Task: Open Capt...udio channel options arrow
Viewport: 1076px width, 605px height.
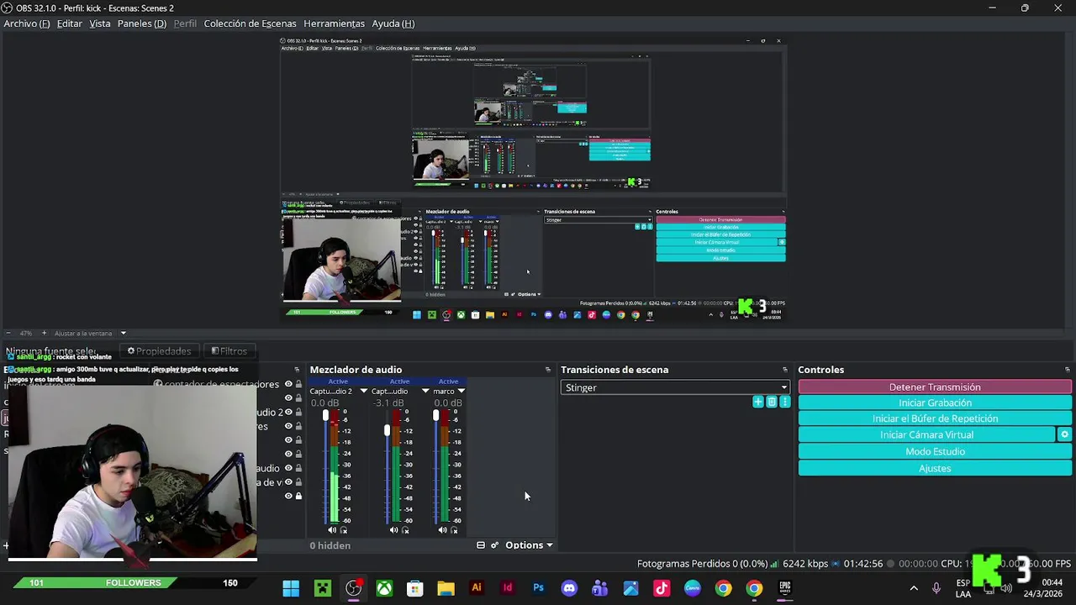Action: click(425, 391)
